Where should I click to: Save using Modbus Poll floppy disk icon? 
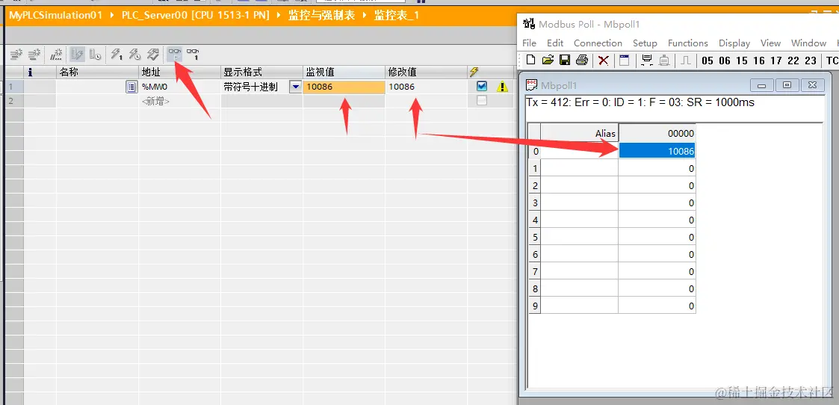pyautogui.click(x=565, y=60)
